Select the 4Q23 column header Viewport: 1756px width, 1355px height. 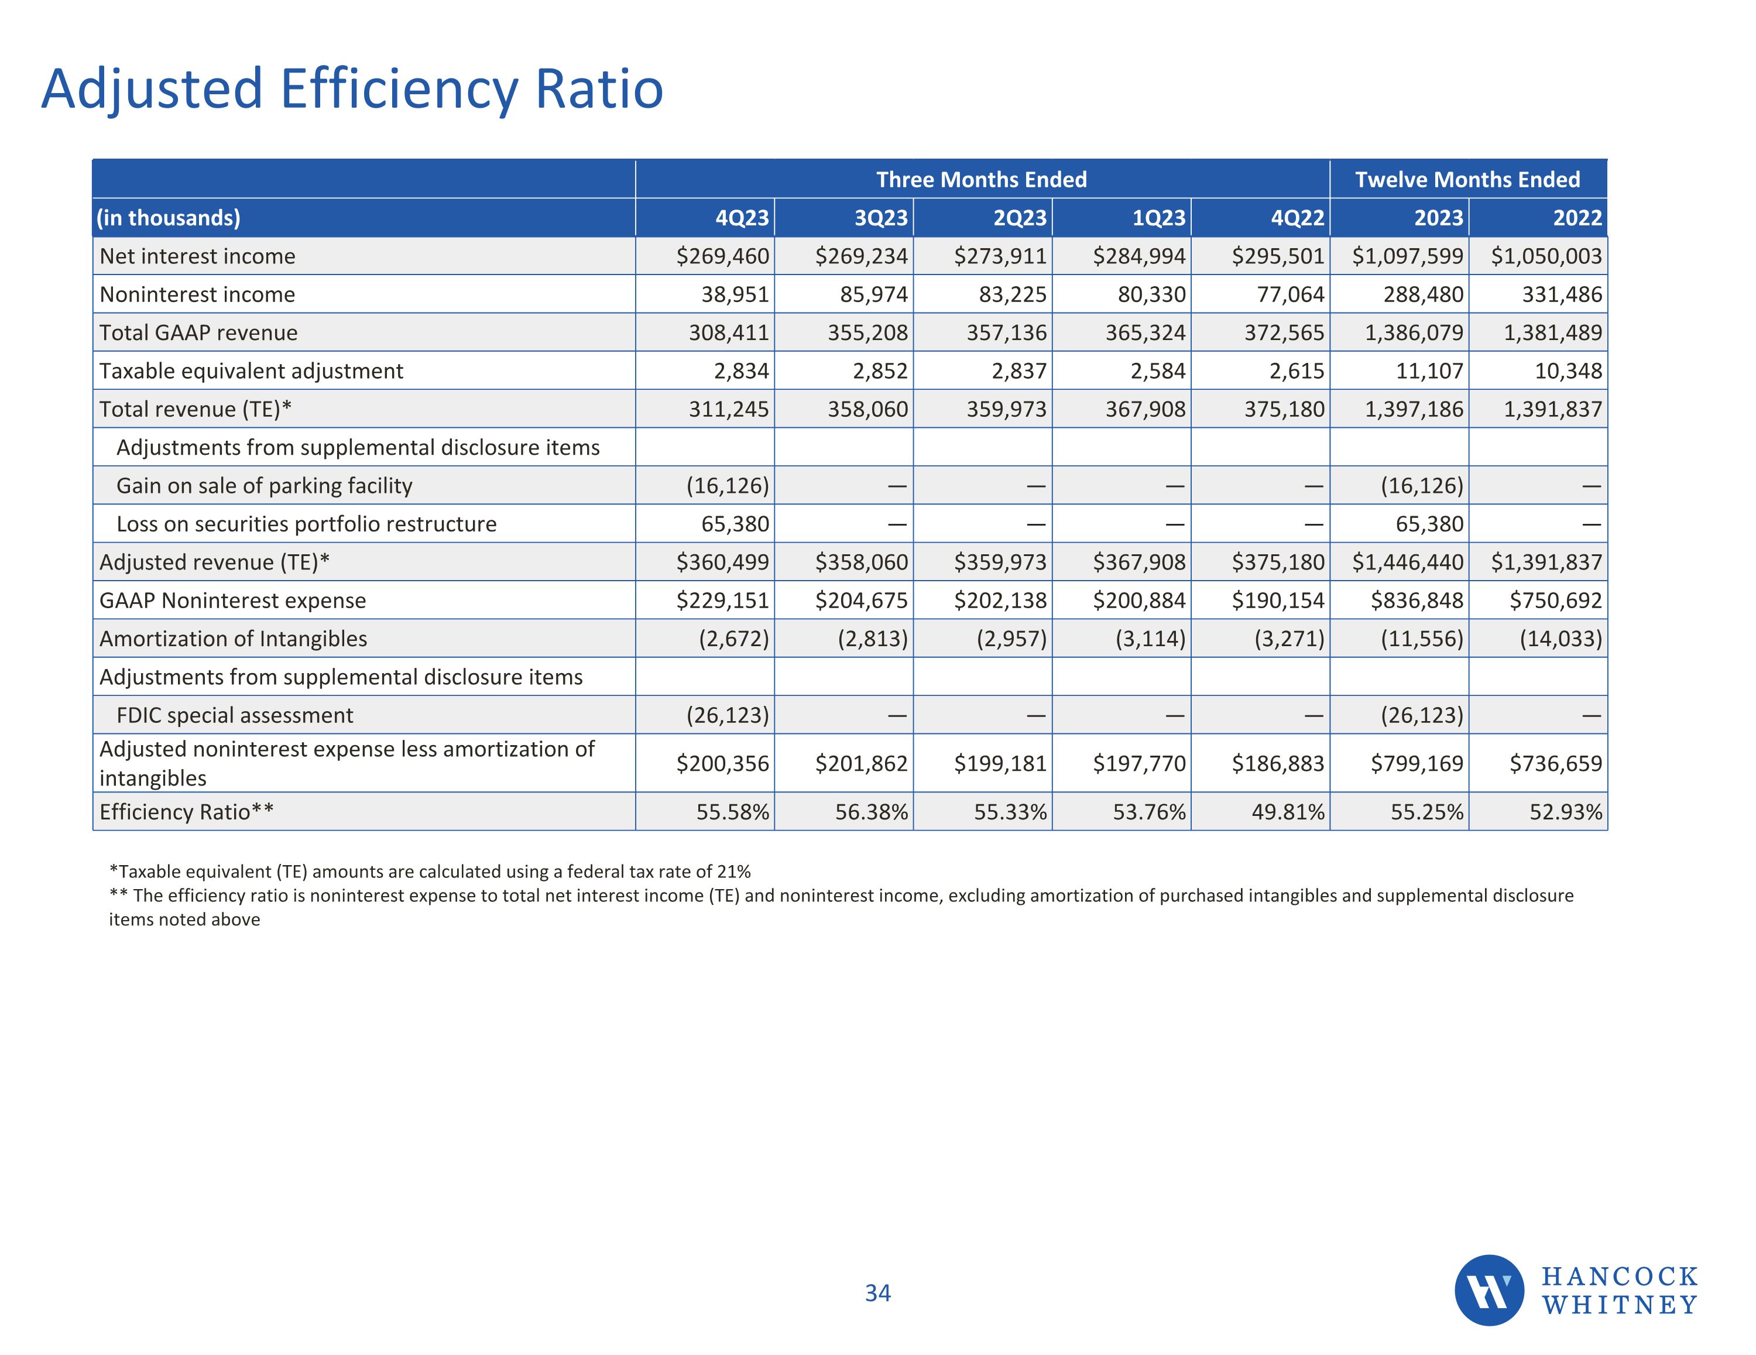pyautogui.click(x=741, y=218)
